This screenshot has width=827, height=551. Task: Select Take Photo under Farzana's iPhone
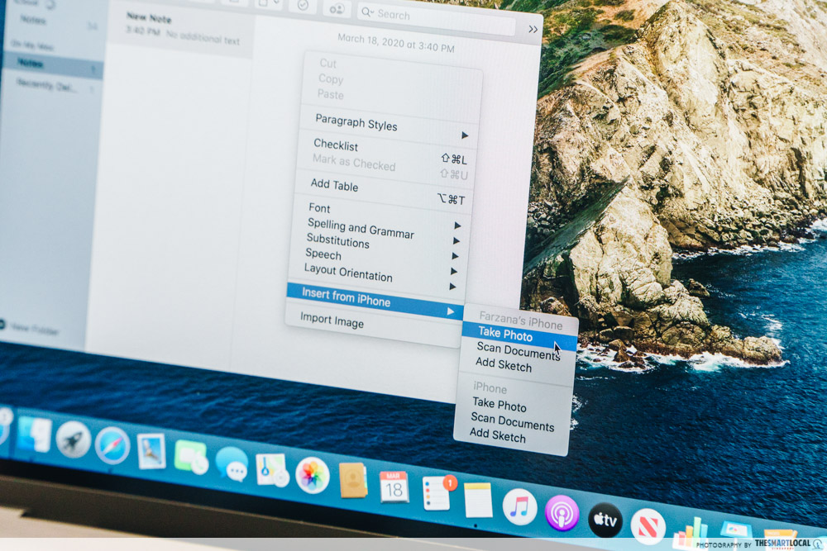505,336
